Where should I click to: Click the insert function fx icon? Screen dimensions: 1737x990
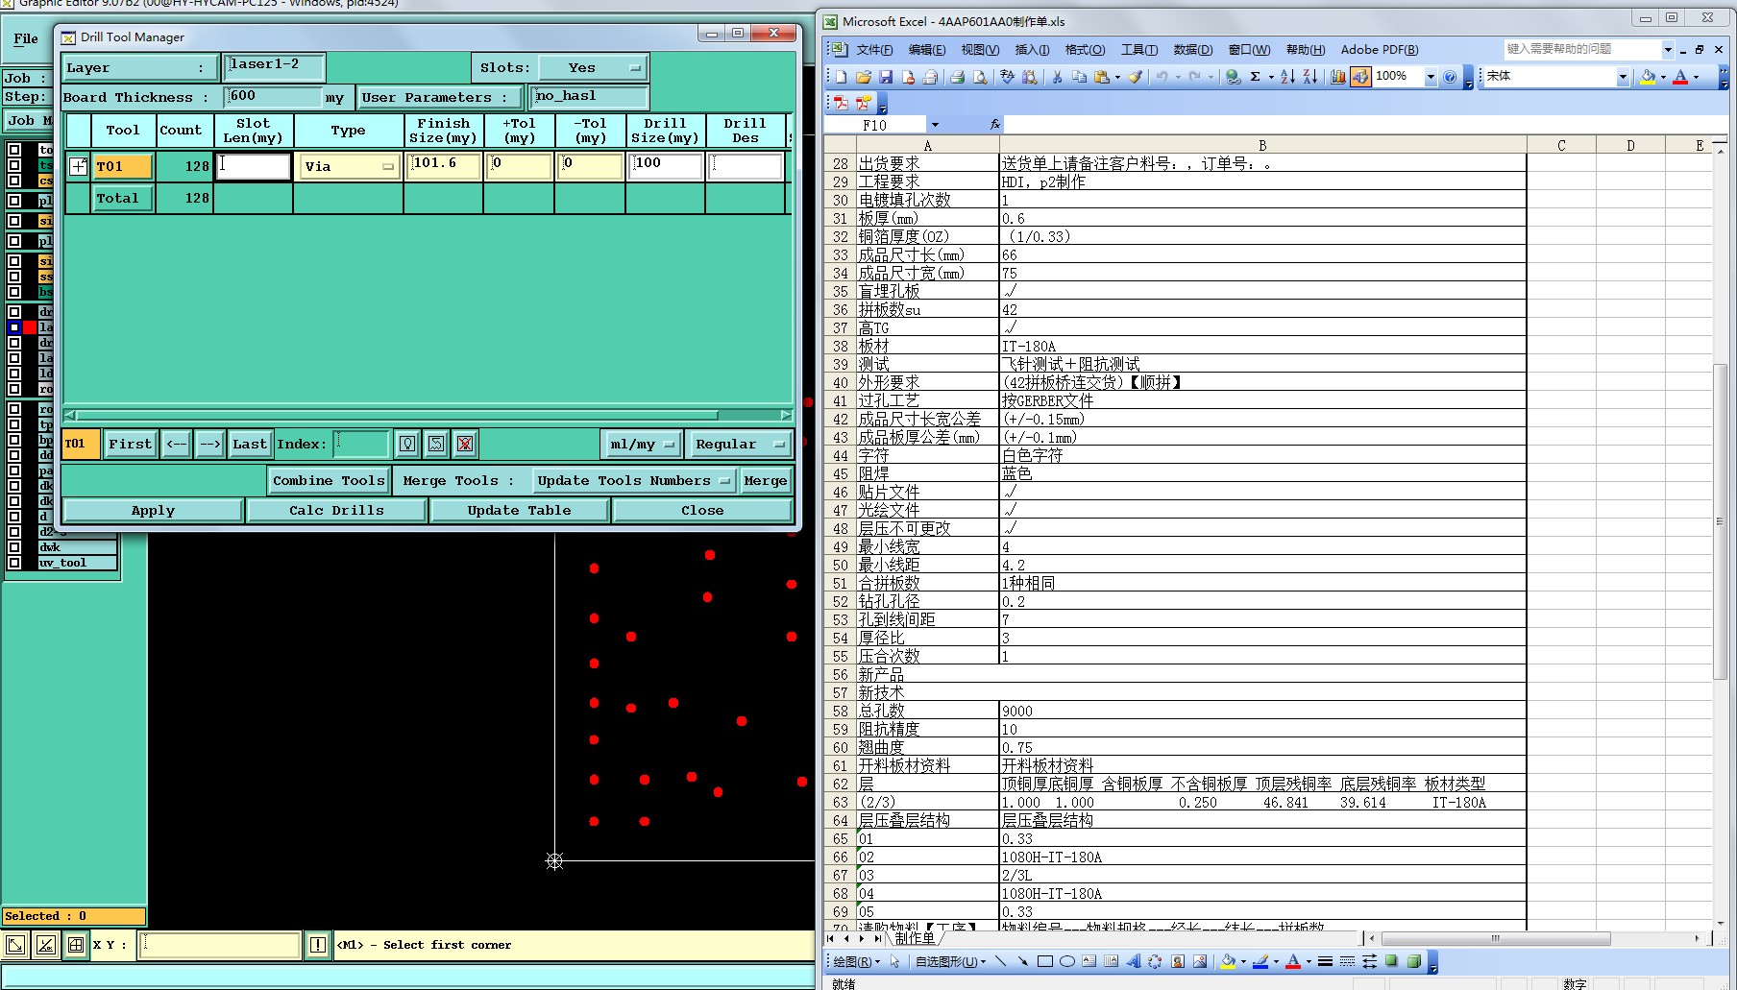click(x=994, y=125)
